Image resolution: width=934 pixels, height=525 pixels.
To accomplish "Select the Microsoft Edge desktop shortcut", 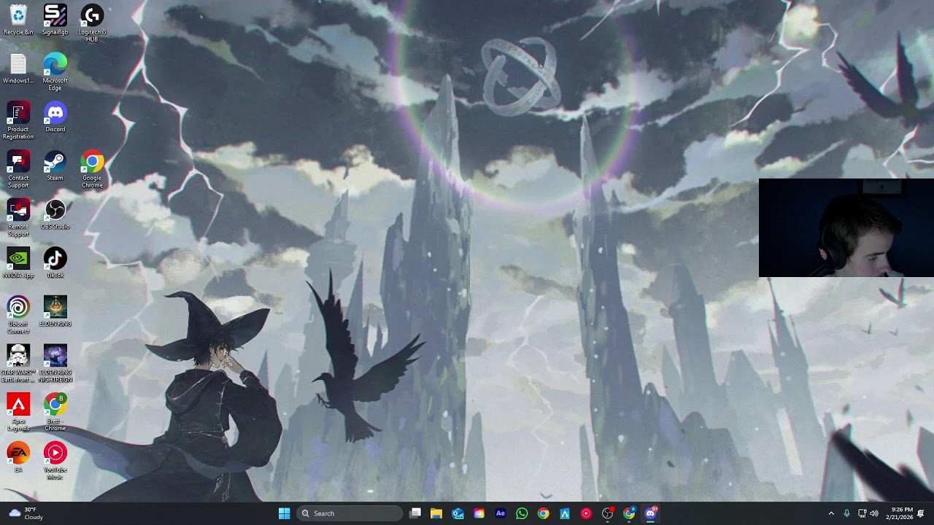I will pos(55,71).
